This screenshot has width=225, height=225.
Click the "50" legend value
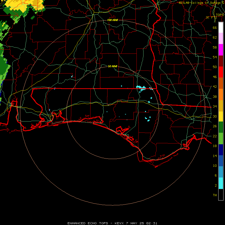point(215,67)
